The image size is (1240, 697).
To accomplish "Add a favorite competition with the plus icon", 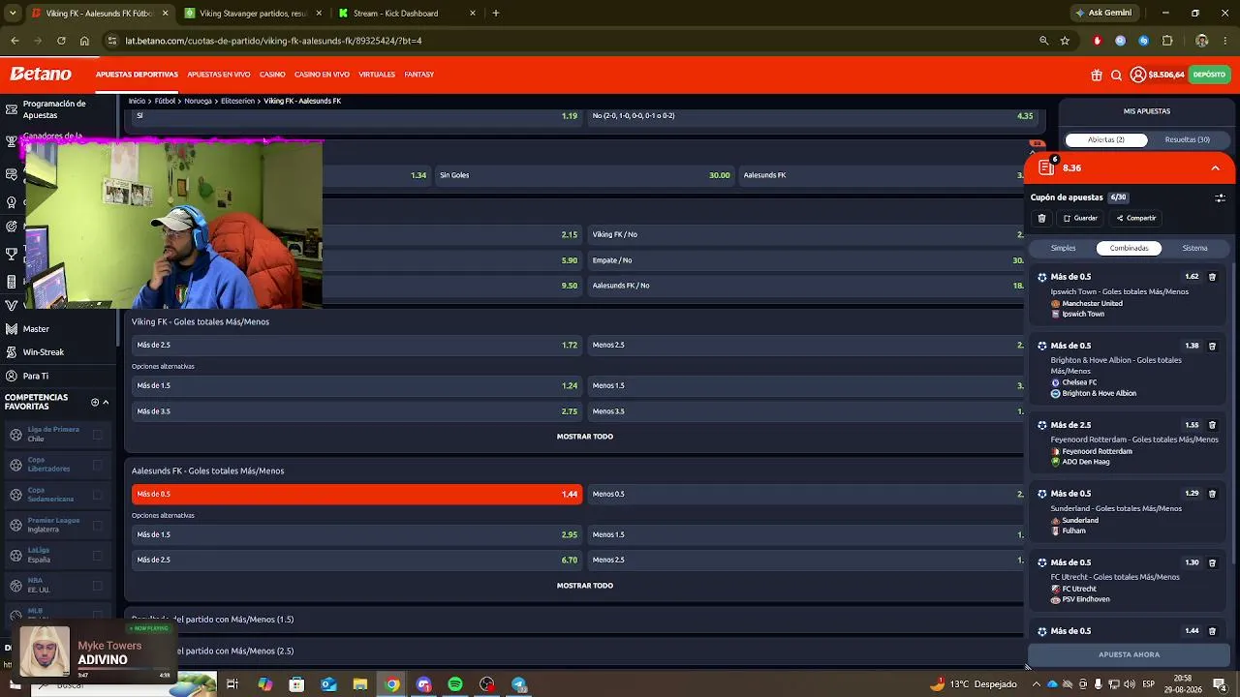I will pos(95,402).
